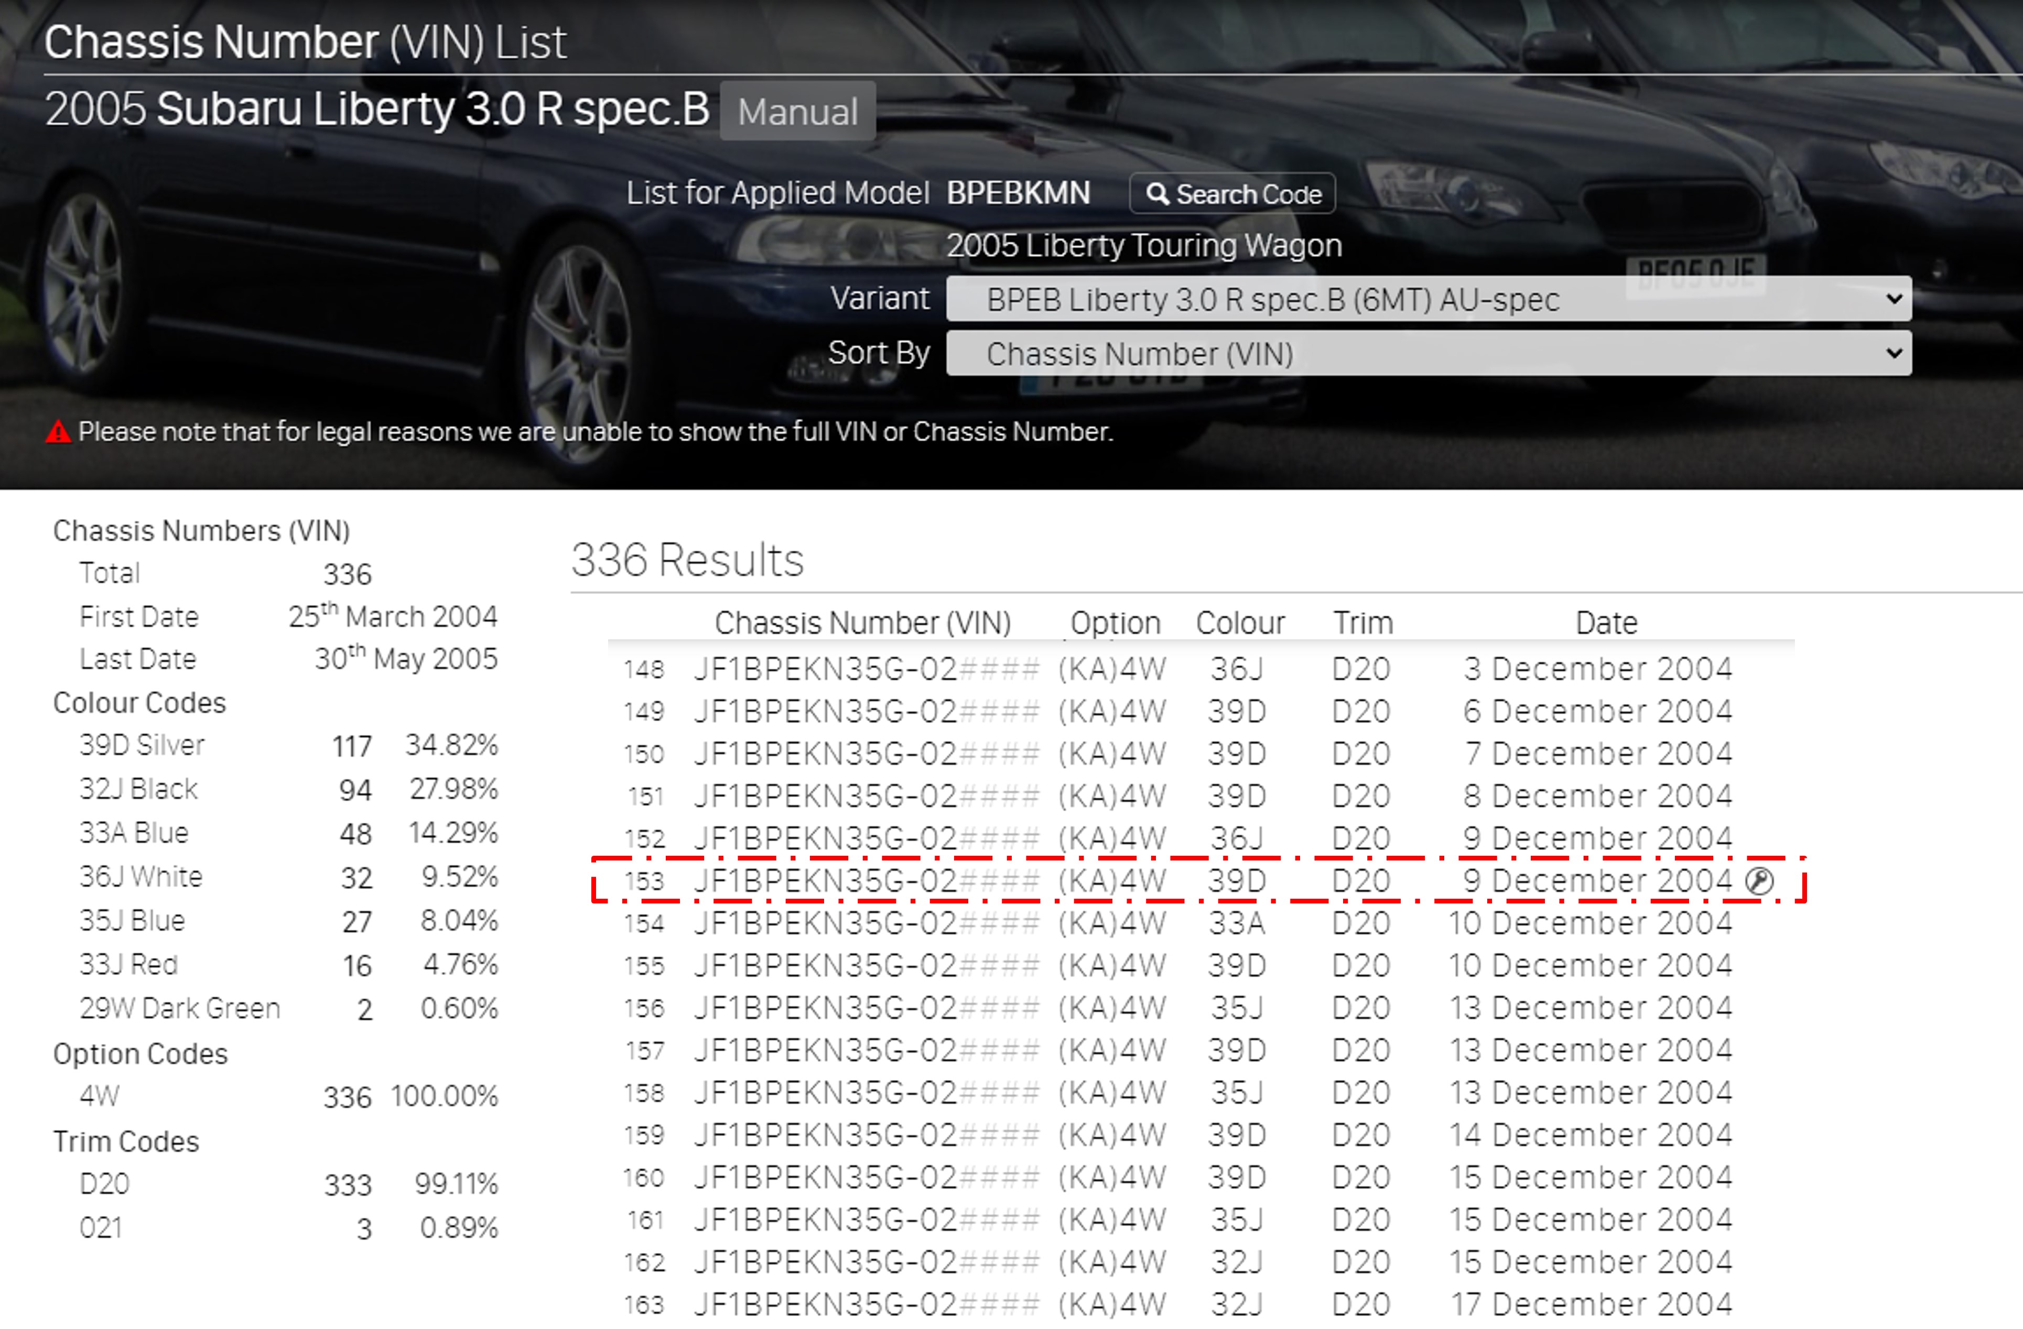Click the VIN in row 158
This screenshot has height=1329, width=2023.
tap(866, 1093)
